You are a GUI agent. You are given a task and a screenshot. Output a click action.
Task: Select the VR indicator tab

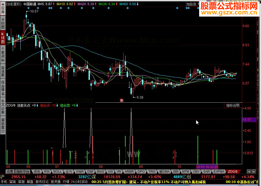tap(119, 172)
